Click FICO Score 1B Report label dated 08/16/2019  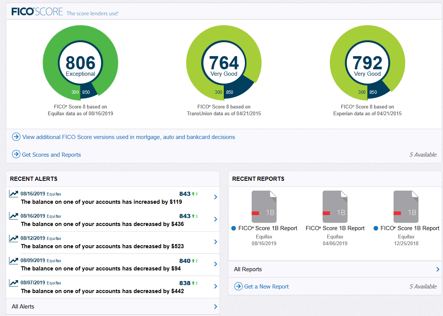pos(268,228)
